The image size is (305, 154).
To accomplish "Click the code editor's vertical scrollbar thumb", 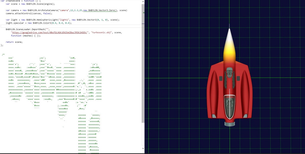I will pos(143,63).
